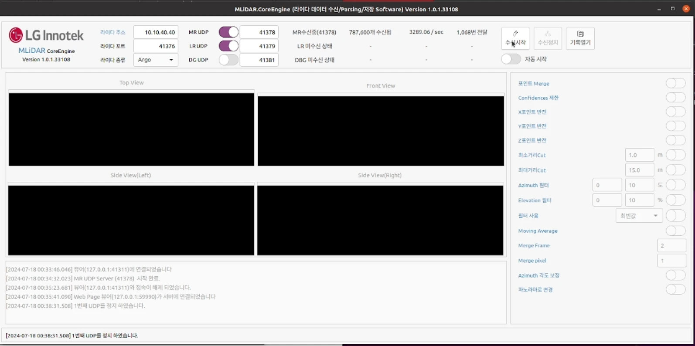Toggle the LR UDP switch

click(x=228, y=46)
